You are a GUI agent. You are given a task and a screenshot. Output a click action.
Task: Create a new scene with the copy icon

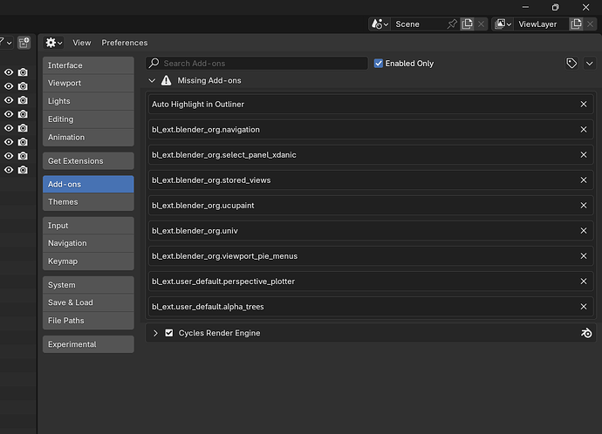(x=467, y=24)
